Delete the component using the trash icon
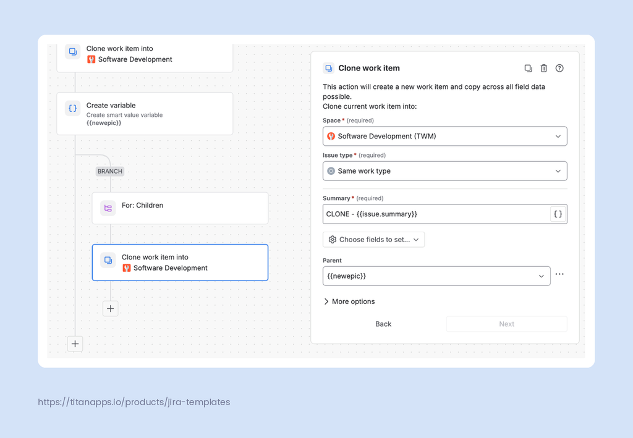The width and height of the screenshot is (633, 438). pos(544,68)
